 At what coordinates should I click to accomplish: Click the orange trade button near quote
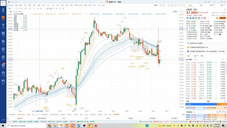(222, 18)
